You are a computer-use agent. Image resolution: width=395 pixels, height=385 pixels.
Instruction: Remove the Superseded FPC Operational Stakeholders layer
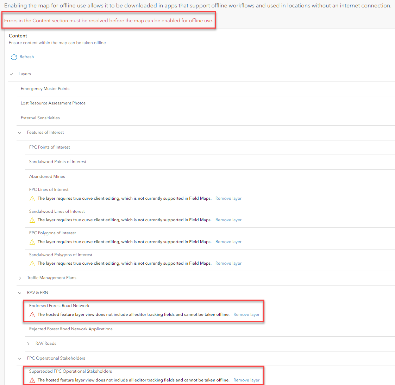(246, 380)
